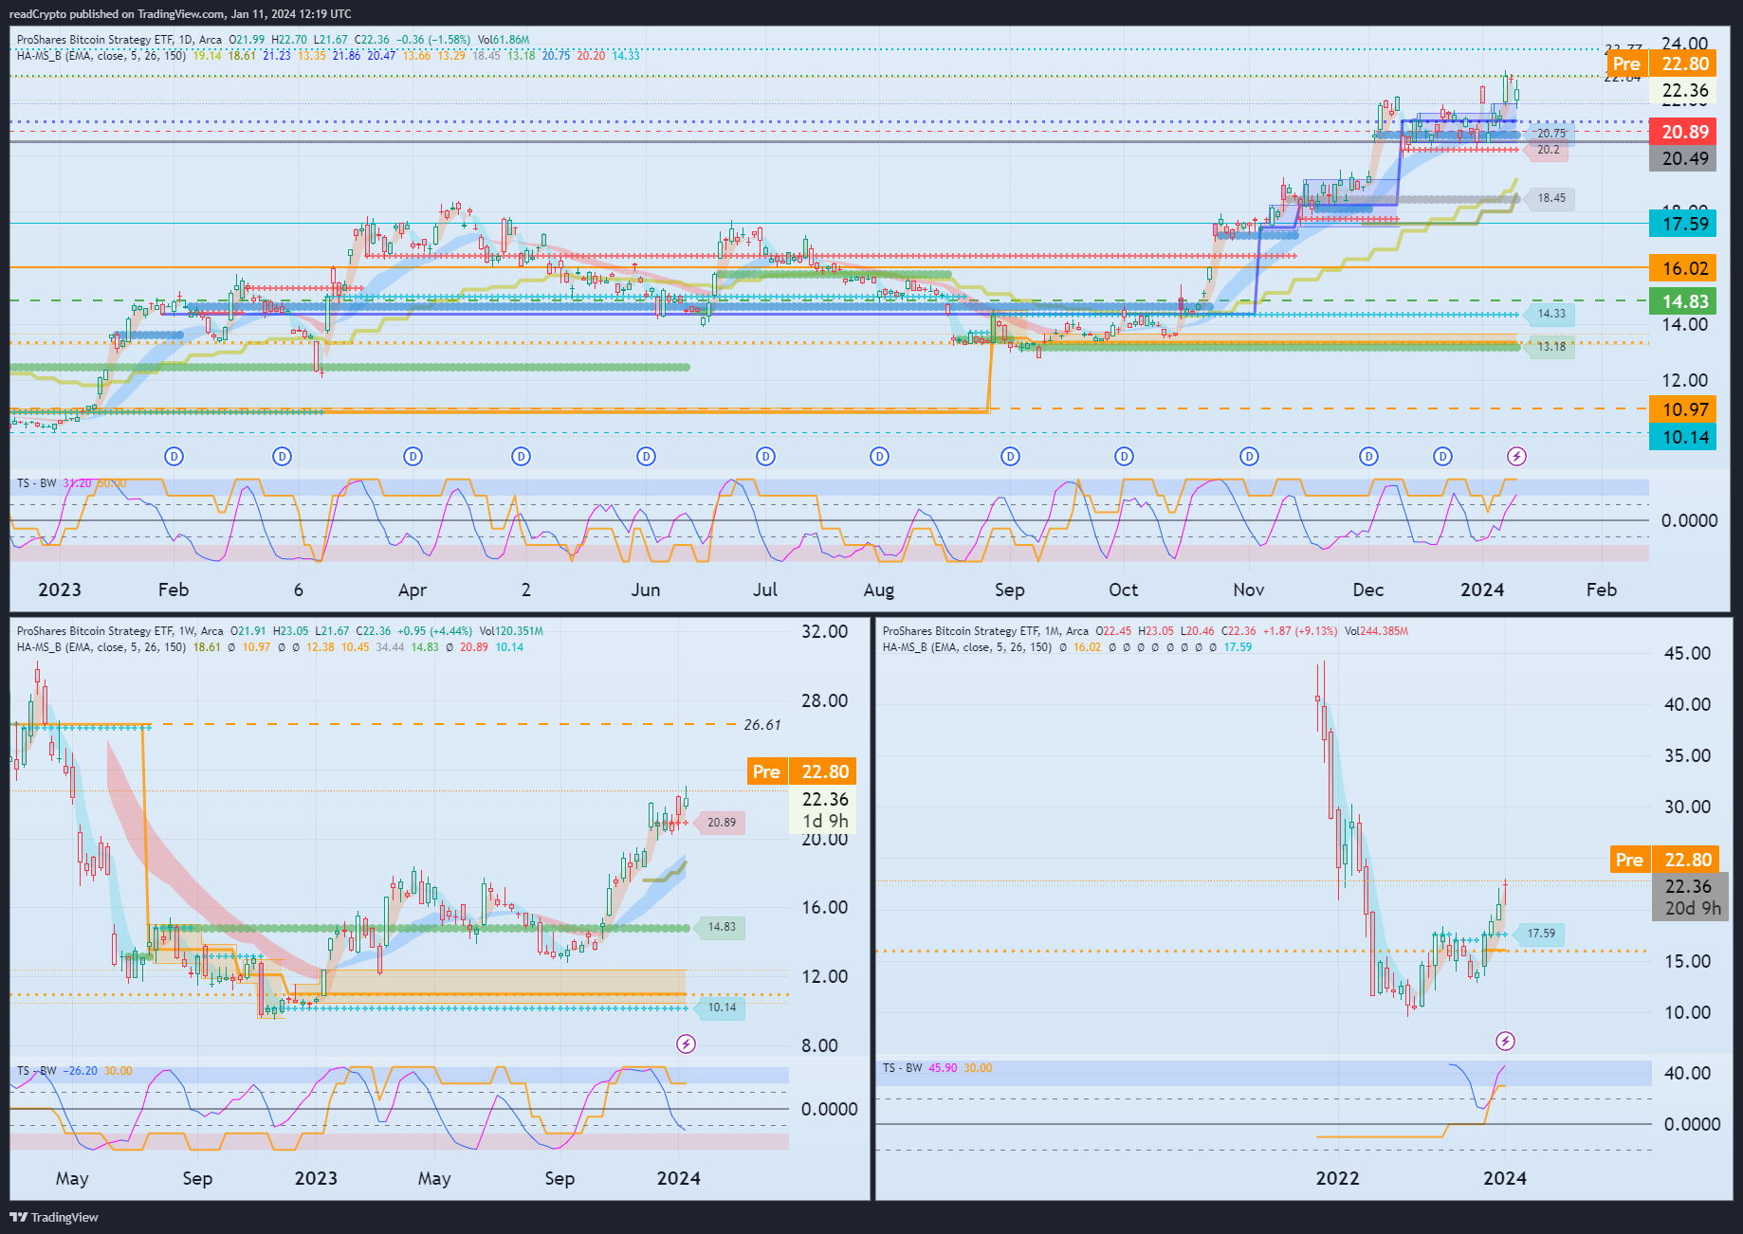Viewport: 1743px width, 1234px height.
Task: Click the TradingView logo at bottom left
Action: (x=54, y=1217)
